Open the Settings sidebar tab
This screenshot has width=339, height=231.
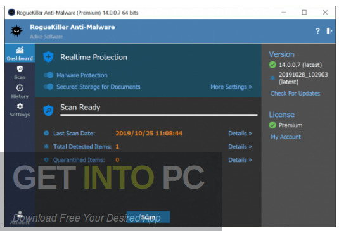pos(20,110)
